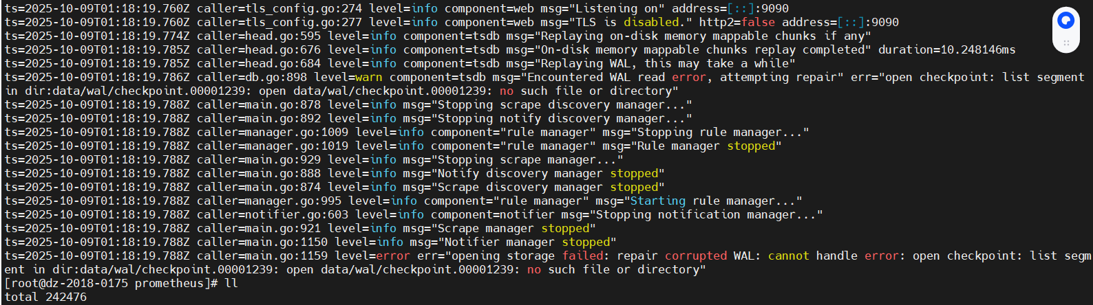Click the four-dot drag handle on the floating widget
Viewport: 1093px width, 305px height.
pos(1065,43)
